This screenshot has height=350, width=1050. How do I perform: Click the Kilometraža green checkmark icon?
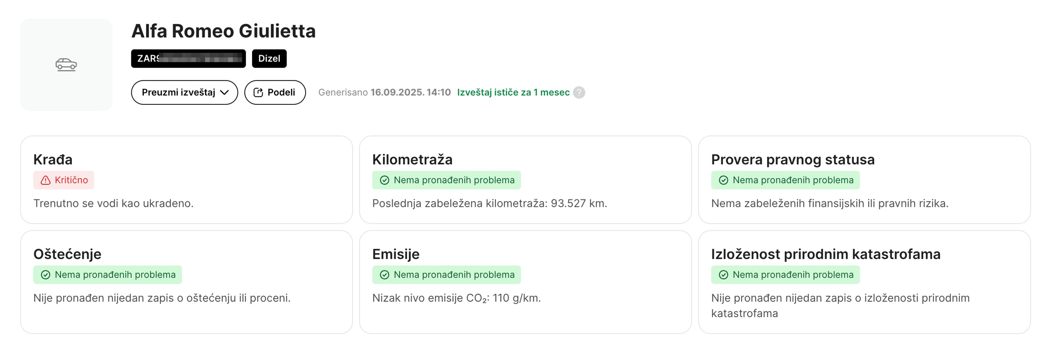384,180
